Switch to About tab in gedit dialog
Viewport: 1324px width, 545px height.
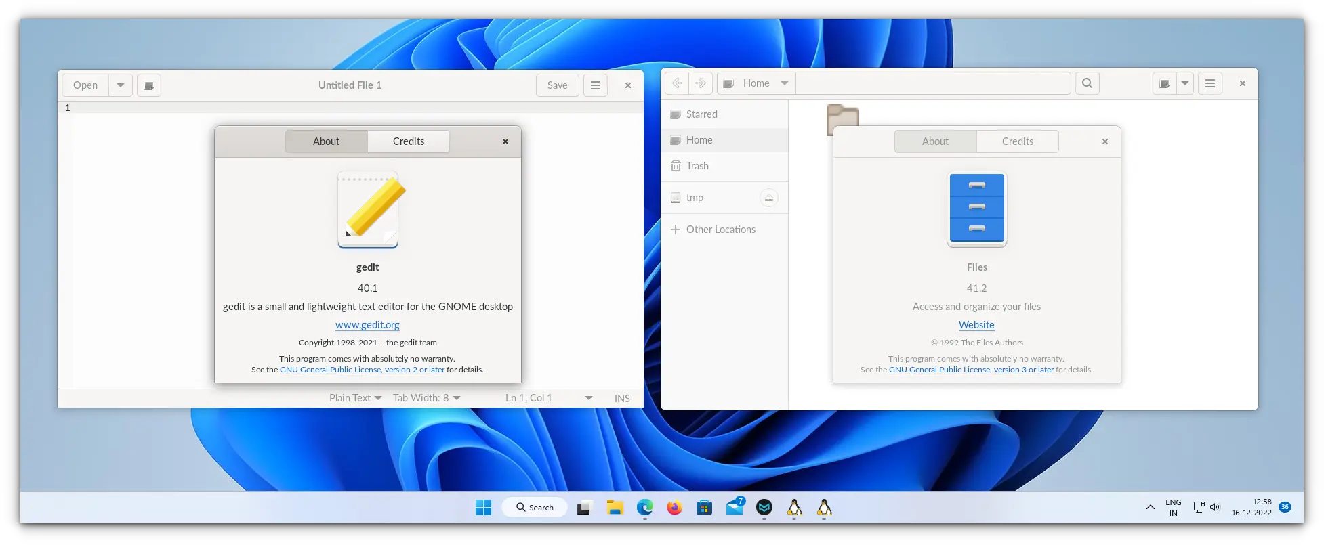click(x=326, y=141)
